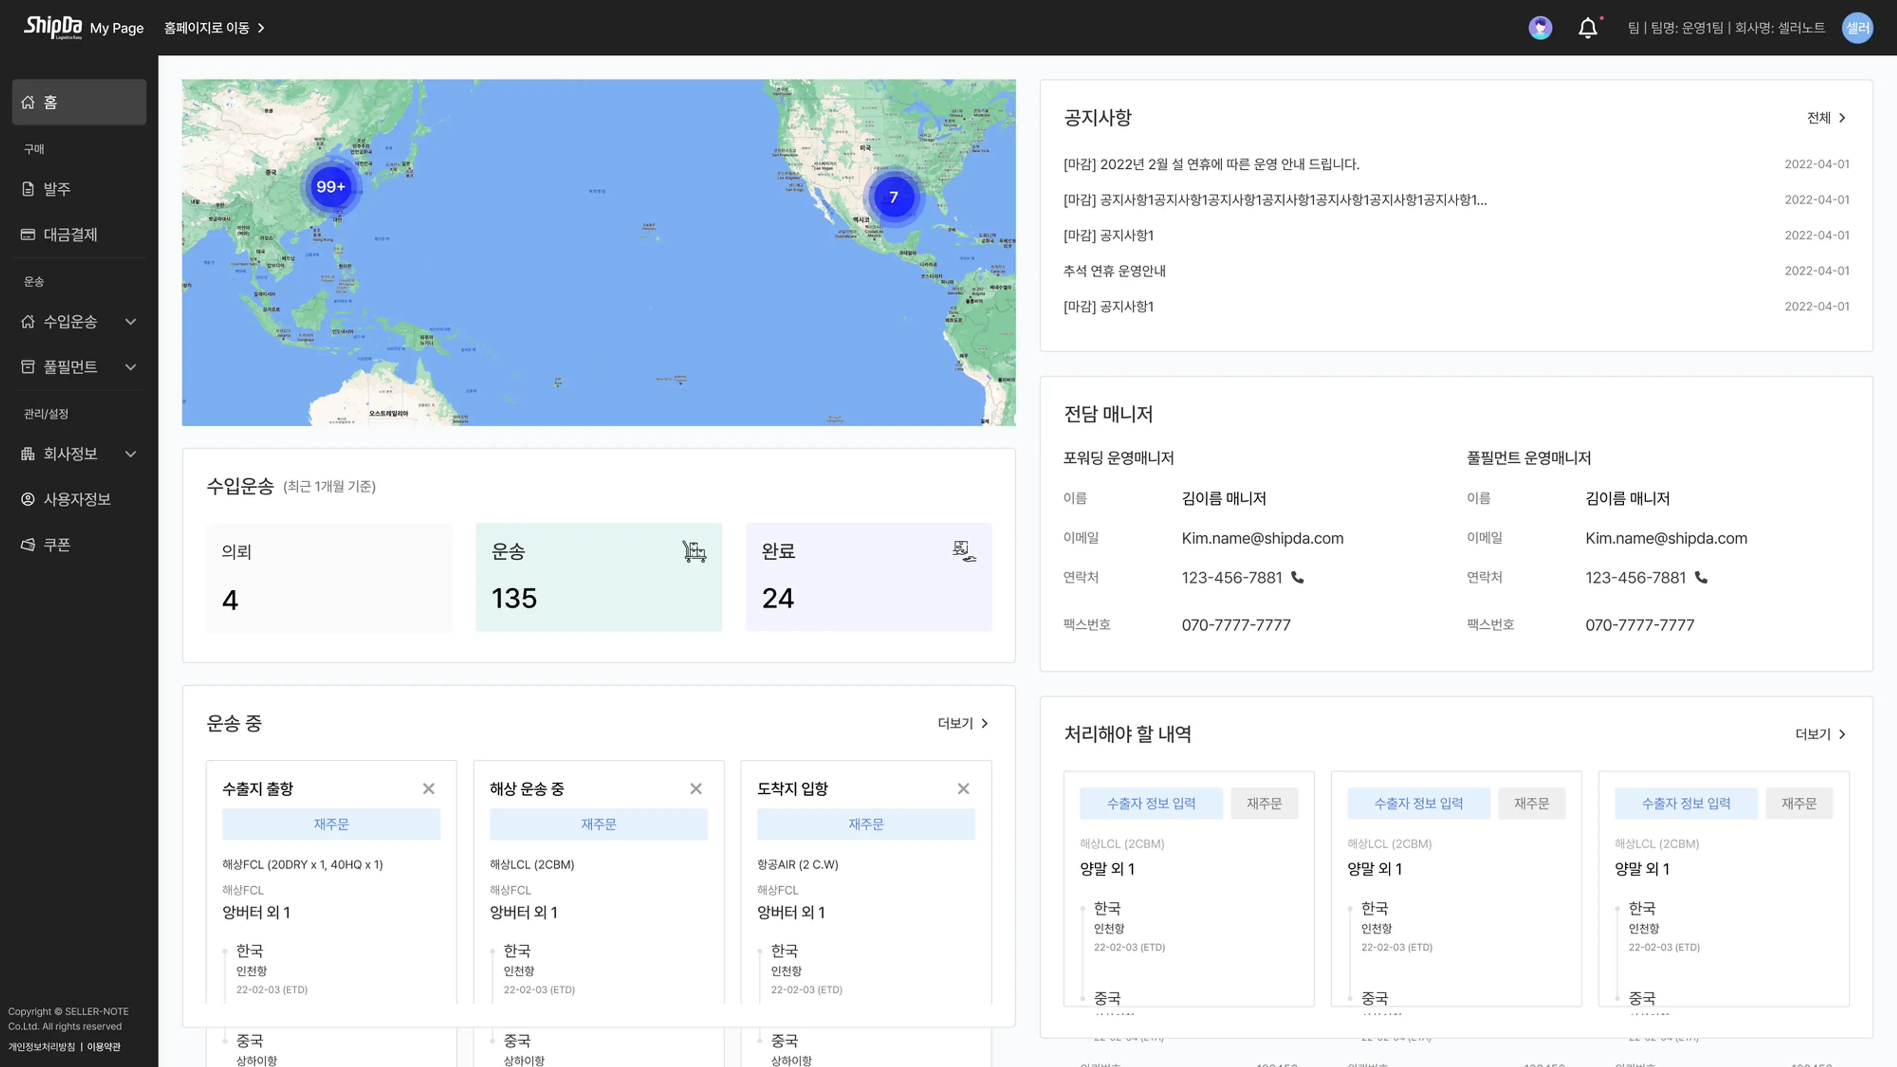The width and height of the screenshot is (1897, 1067).
Task: Click 재주문 in first 처리해야 할 내역 card
Action: 1264,803
